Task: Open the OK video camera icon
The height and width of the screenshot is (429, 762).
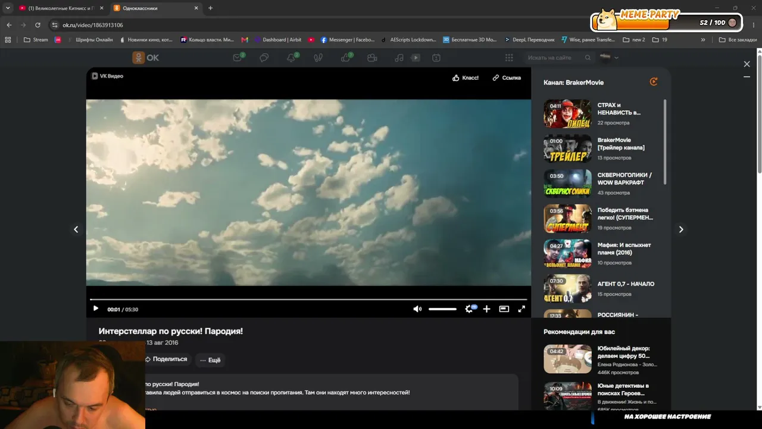Action: (x=372, y=58)
